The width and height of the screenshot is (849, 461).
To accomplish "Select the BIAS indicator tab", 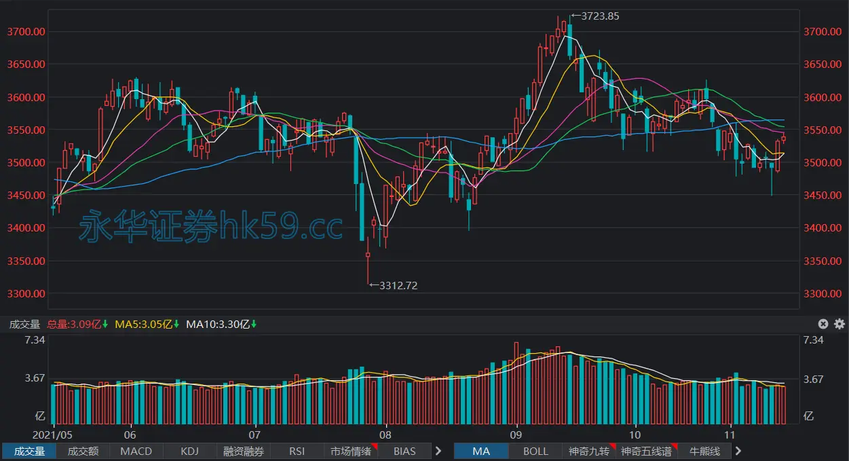I will (x=404, y=451).
